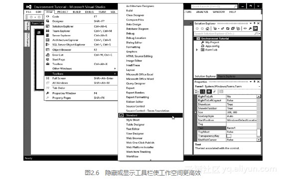The width and height of the screenshot is (282, 179).
Task: Click the Home icon in Solution Explorer toolbar
Action: click(207, 28)
